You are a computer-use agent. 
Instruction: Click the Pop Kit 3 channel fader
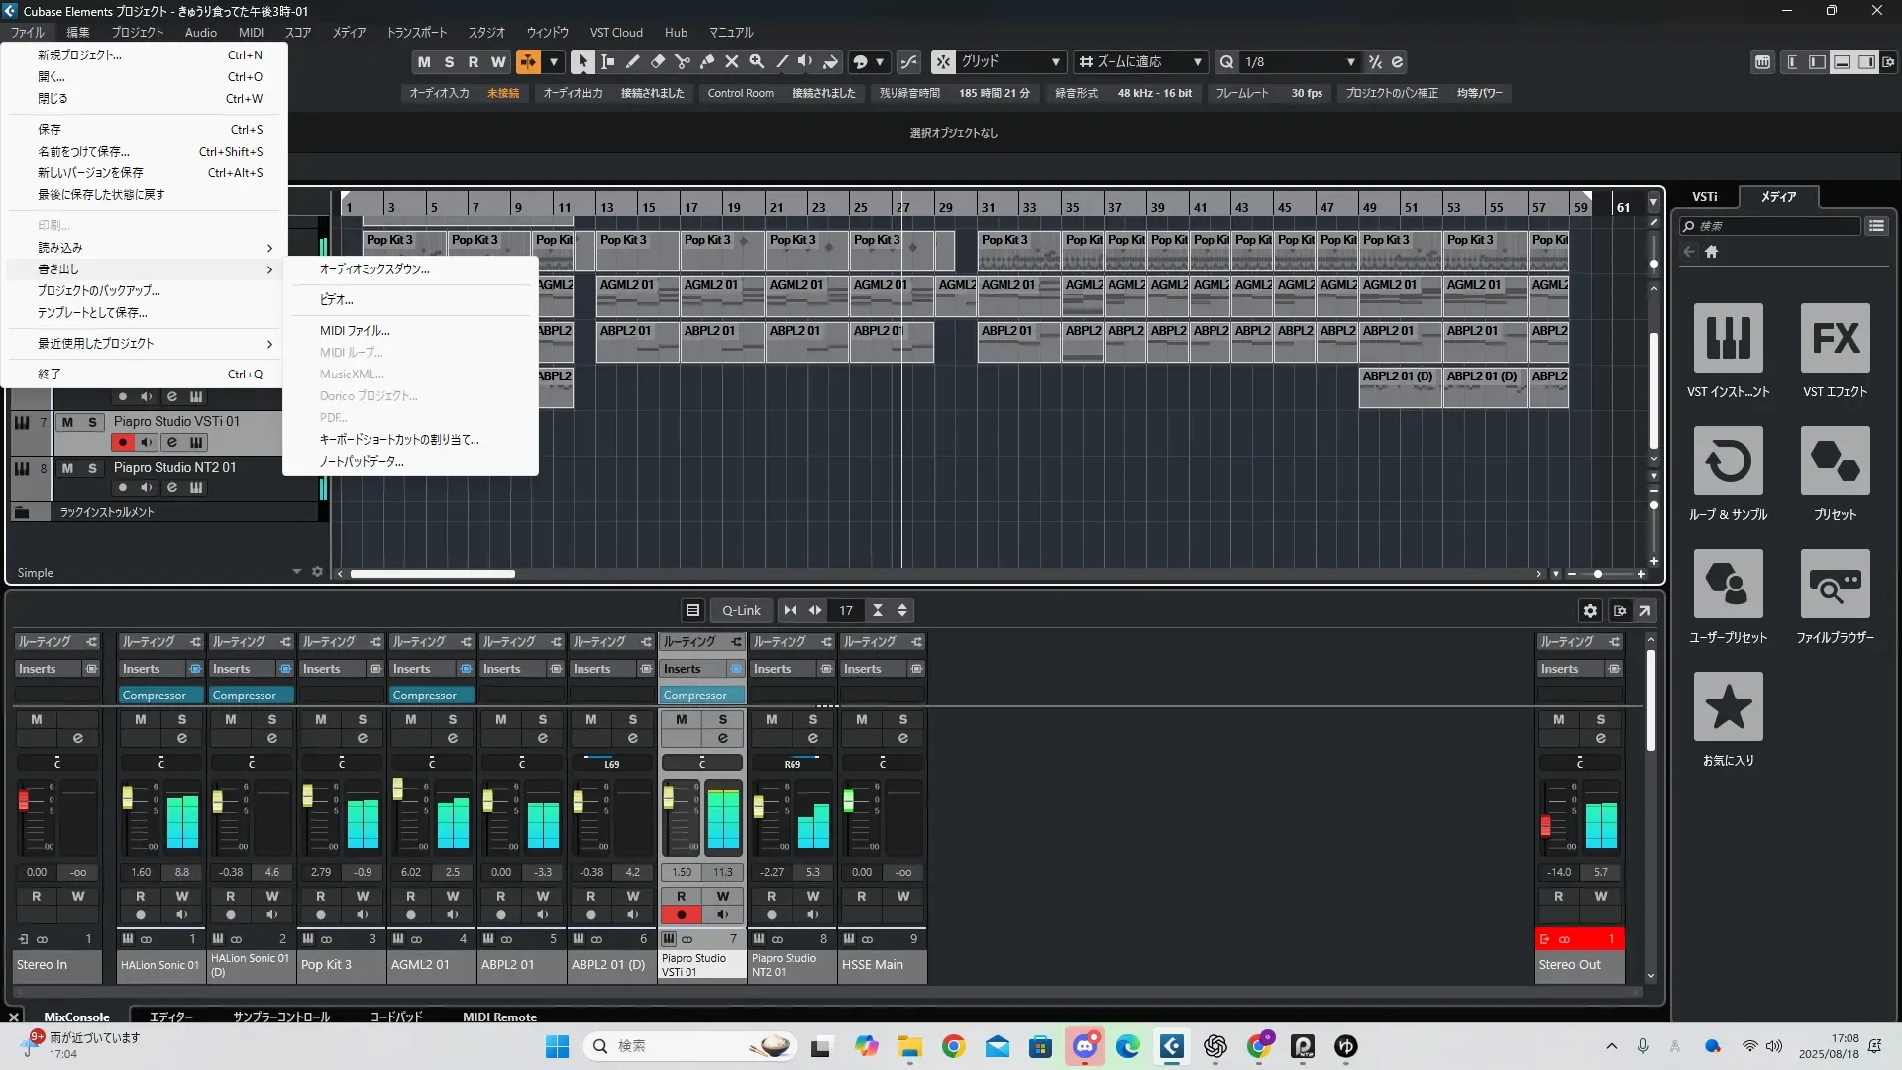point(308,796)
